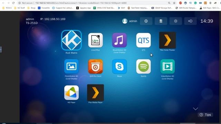
Task: Open the NC Stuff bookmark folder
Action: pos(19,8)
